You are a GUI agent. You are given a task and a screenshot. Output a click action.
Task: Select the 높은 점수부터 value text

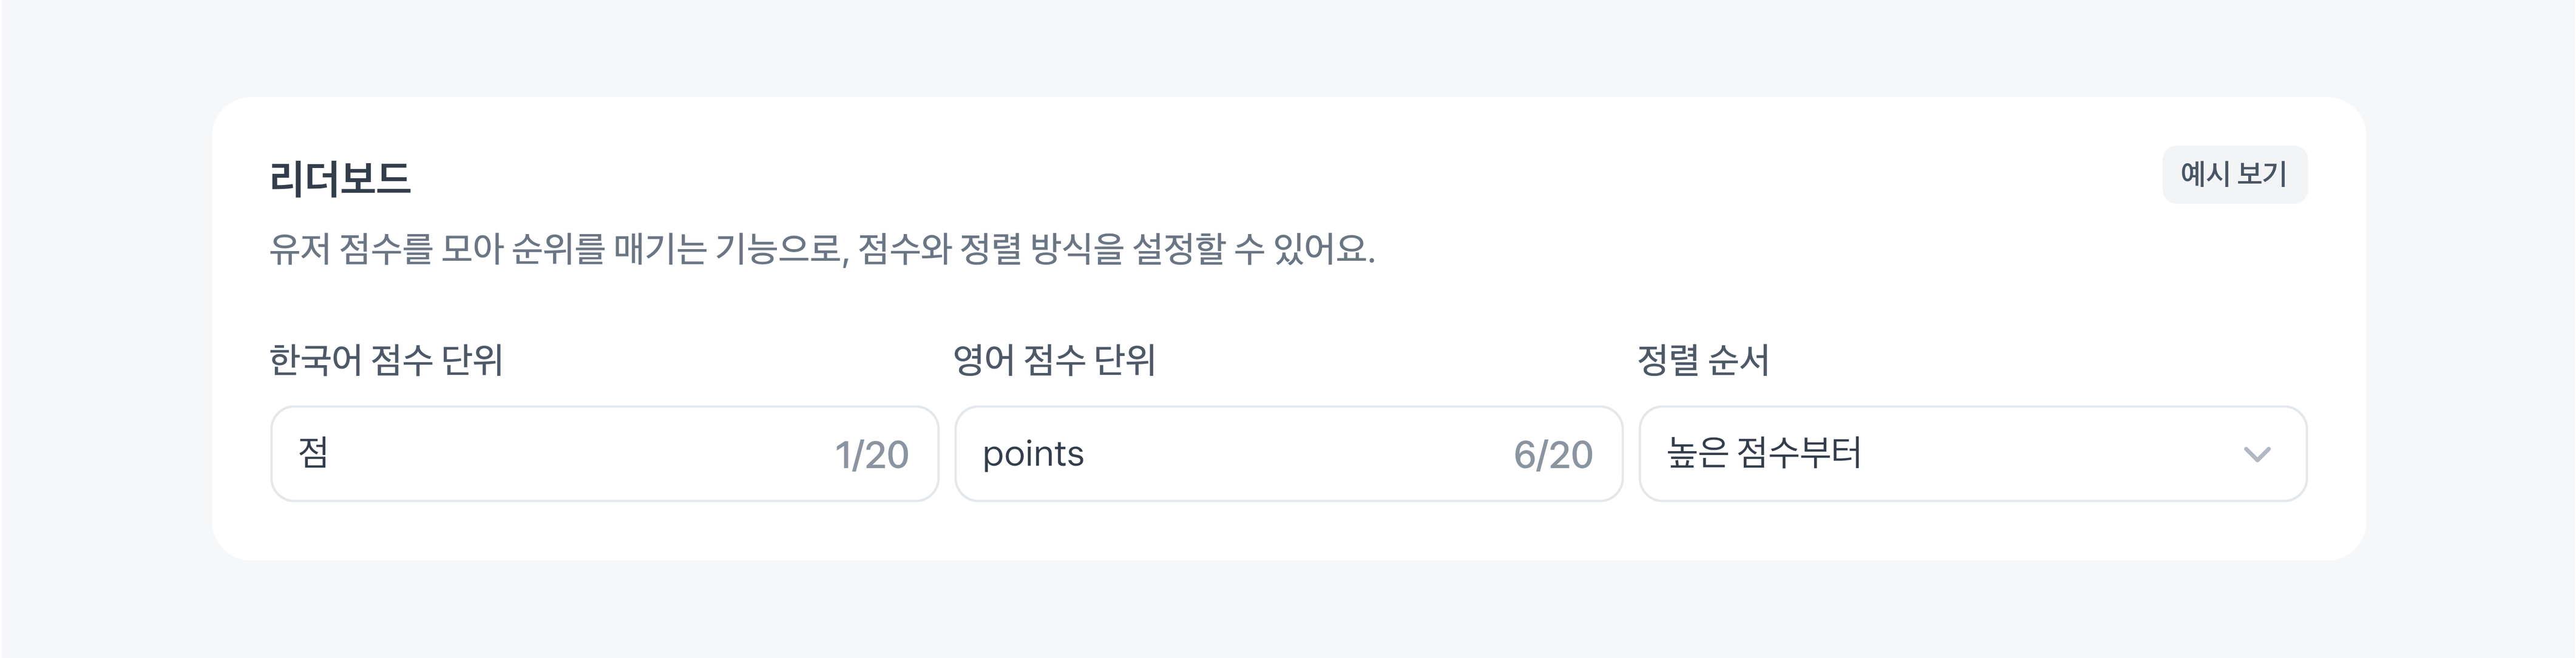click(1763, 453)
